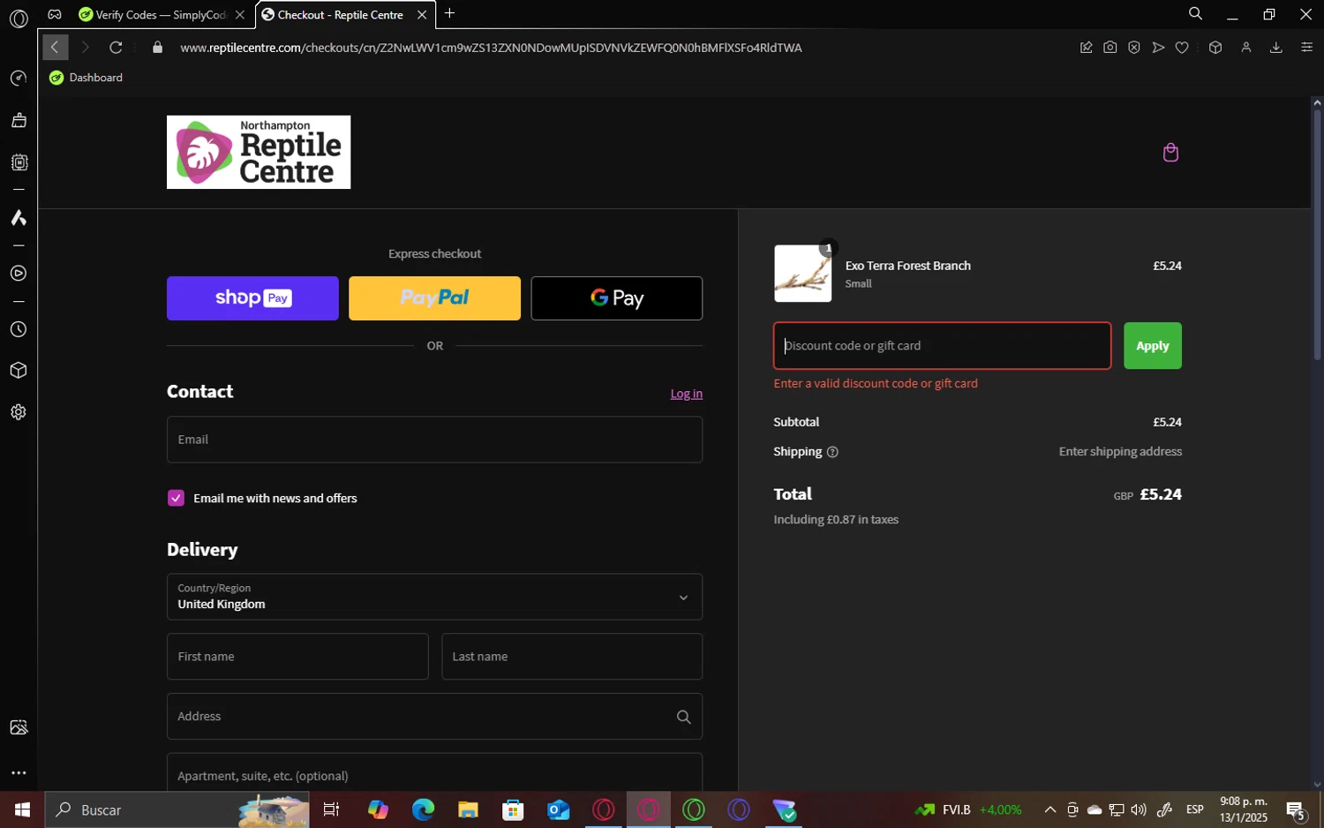Pay with Shop Pay button
Viewport: 1324px width, 828px height.
tap(252, 298)
